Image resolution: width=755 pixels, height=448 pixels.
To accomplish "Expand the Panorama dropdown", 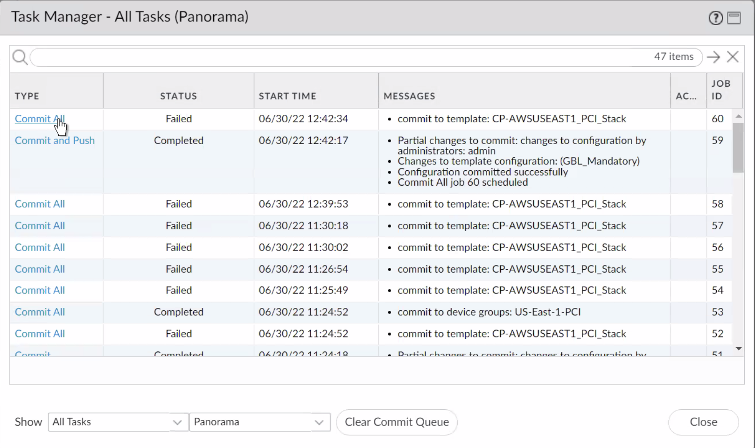I will (259, 422).
